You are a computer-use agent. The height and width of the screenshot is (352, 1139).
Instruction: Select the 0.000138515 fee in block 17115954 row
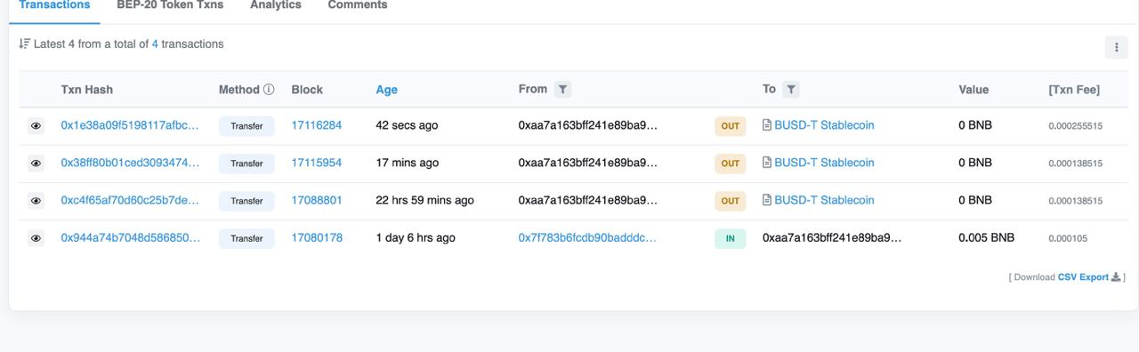(x=1075, y=164)
